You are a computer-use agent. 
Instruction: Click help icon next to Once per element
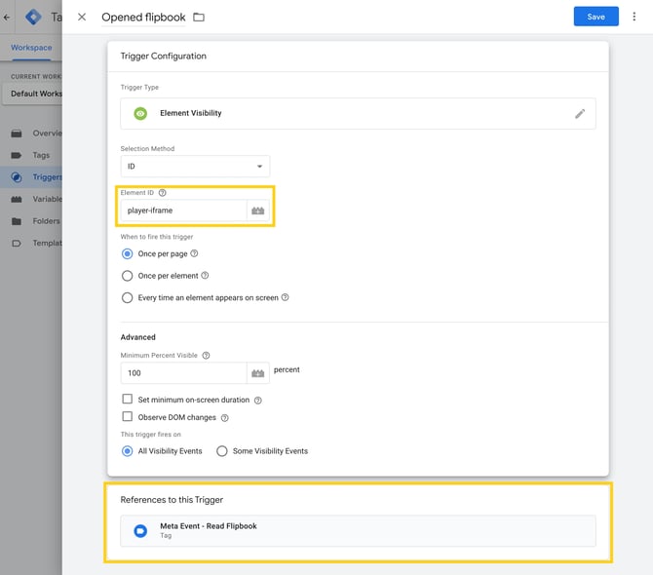click(205, 275)
